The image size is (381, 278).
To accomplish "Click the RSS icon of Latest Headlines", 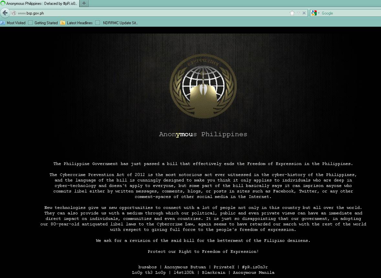I will [63, 23].
